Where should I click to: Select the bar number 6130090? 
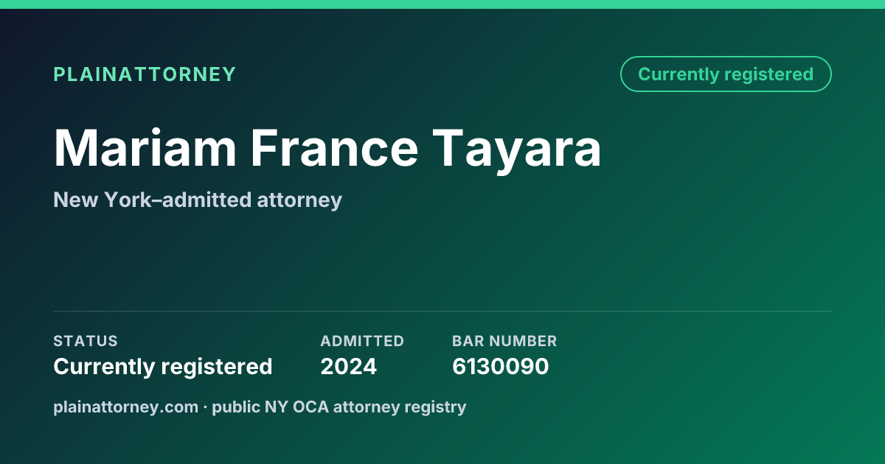[501, 366]
